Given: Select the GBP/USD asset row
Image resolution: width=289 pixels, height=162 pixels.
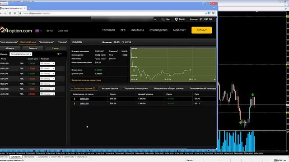Looking at the screenshot, I should (33, 68).
